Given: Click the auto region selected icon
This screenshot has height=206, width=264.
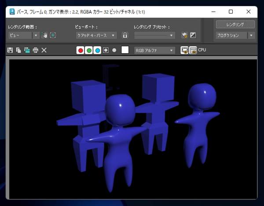Looking at the screenshot, I should coord(53,35).
